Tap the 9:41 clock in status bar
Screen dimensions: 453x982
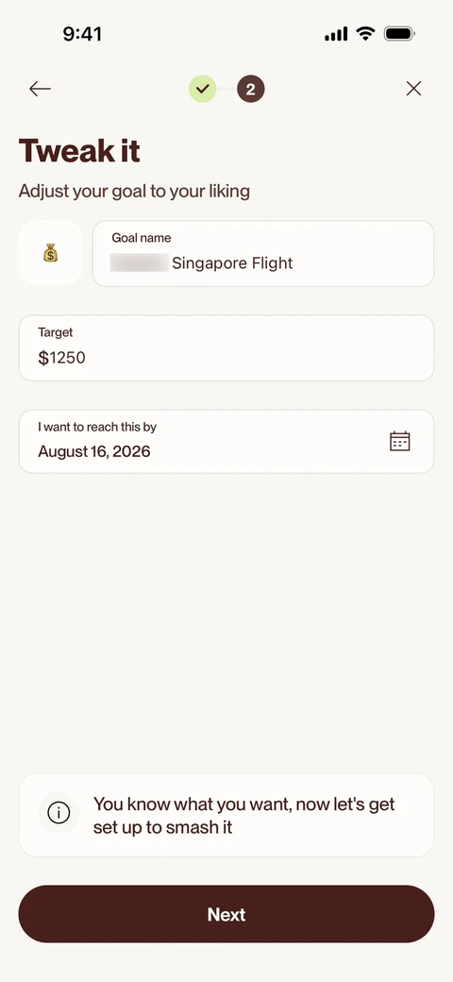82,34
